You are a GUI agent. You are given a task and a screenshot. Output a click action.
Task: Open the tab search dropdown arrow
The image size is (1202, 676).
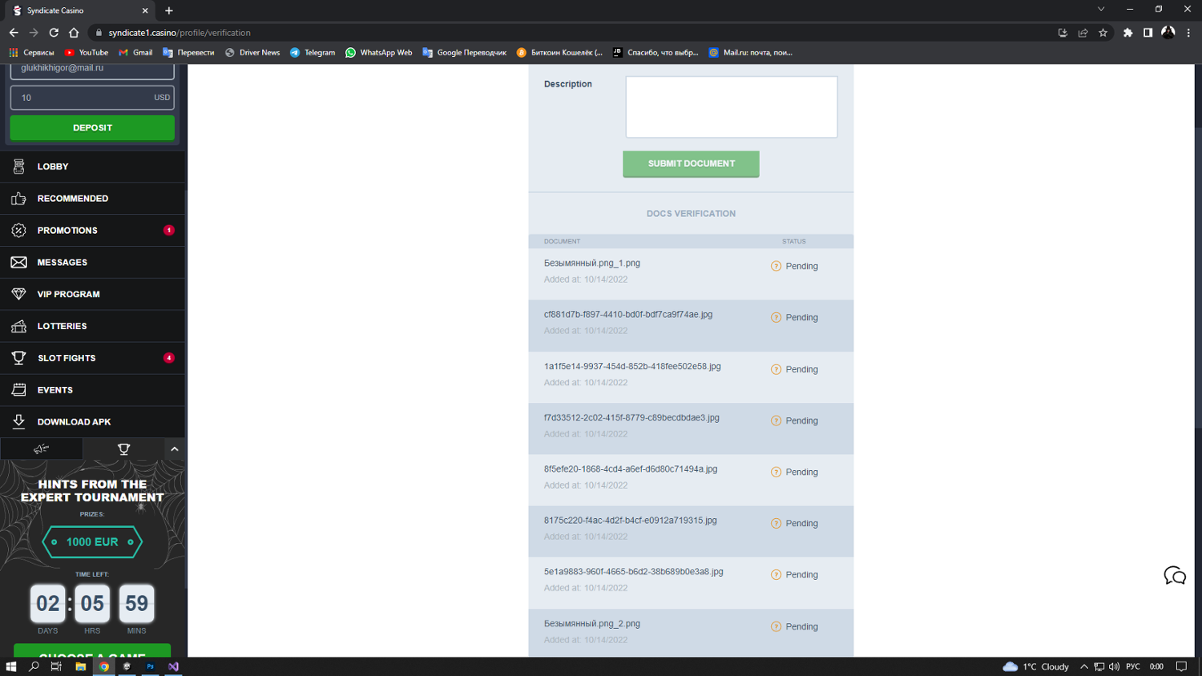(x=1101, y=10)
